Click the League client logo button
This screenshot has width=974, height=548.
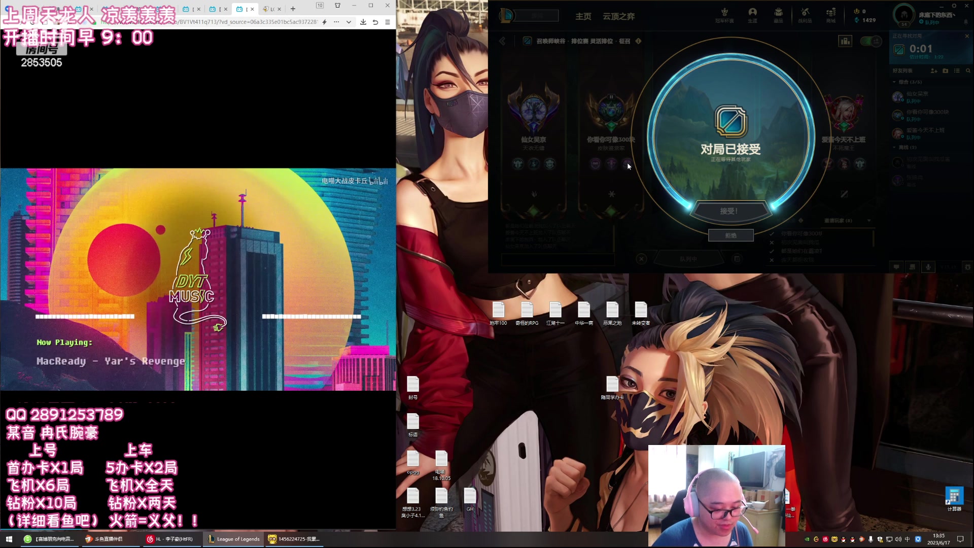(506, 16)
